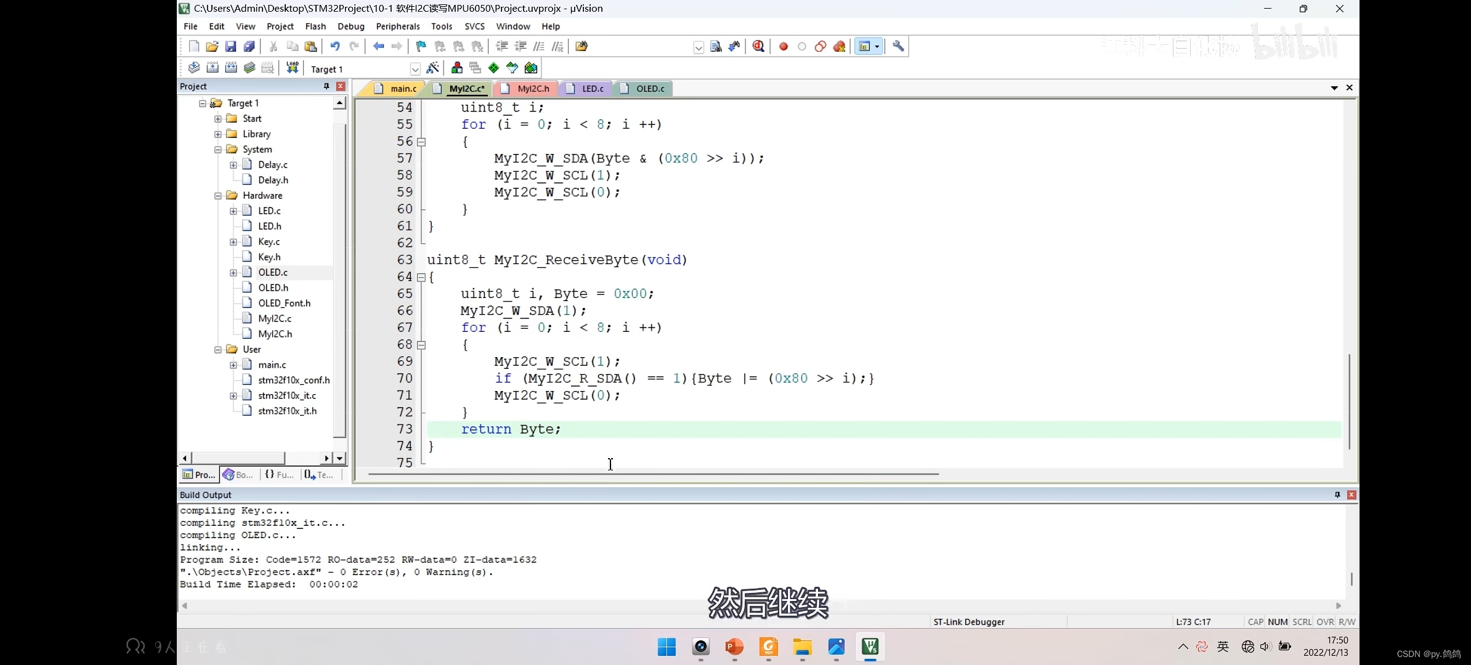The image size is (1471, 665).
Task: Click the incremental find binoculars icon
Action: point(734,46)
